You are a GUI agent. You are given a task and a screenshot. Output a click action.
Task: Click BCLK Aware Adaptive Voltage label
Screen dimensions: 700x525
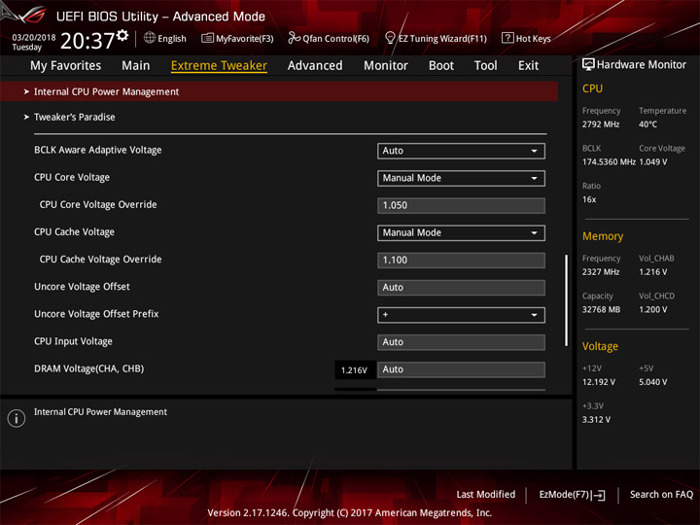tap(98, 150)
